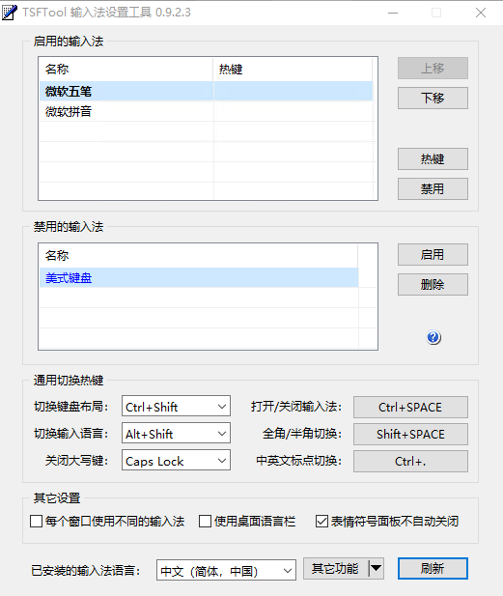503x596 pixels.
Task: Open 已安装的输入法语言 language combo box
Action: click(226, 570)
